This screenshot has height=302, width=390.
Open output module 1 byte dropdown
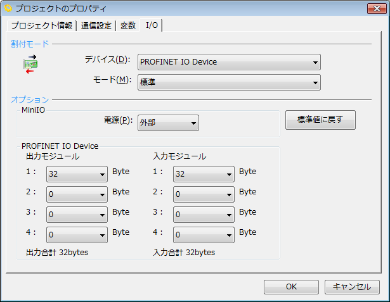tap(76, 174)
